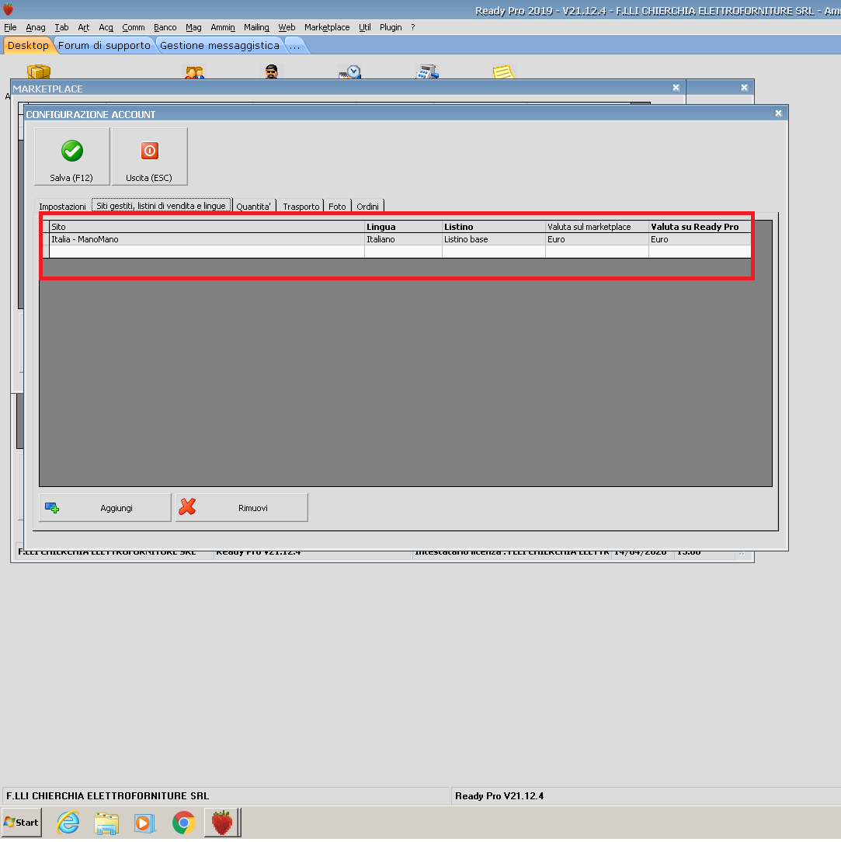841x842 pixels.
Task: Open the Marketplace menu
Action: (327, 27)
